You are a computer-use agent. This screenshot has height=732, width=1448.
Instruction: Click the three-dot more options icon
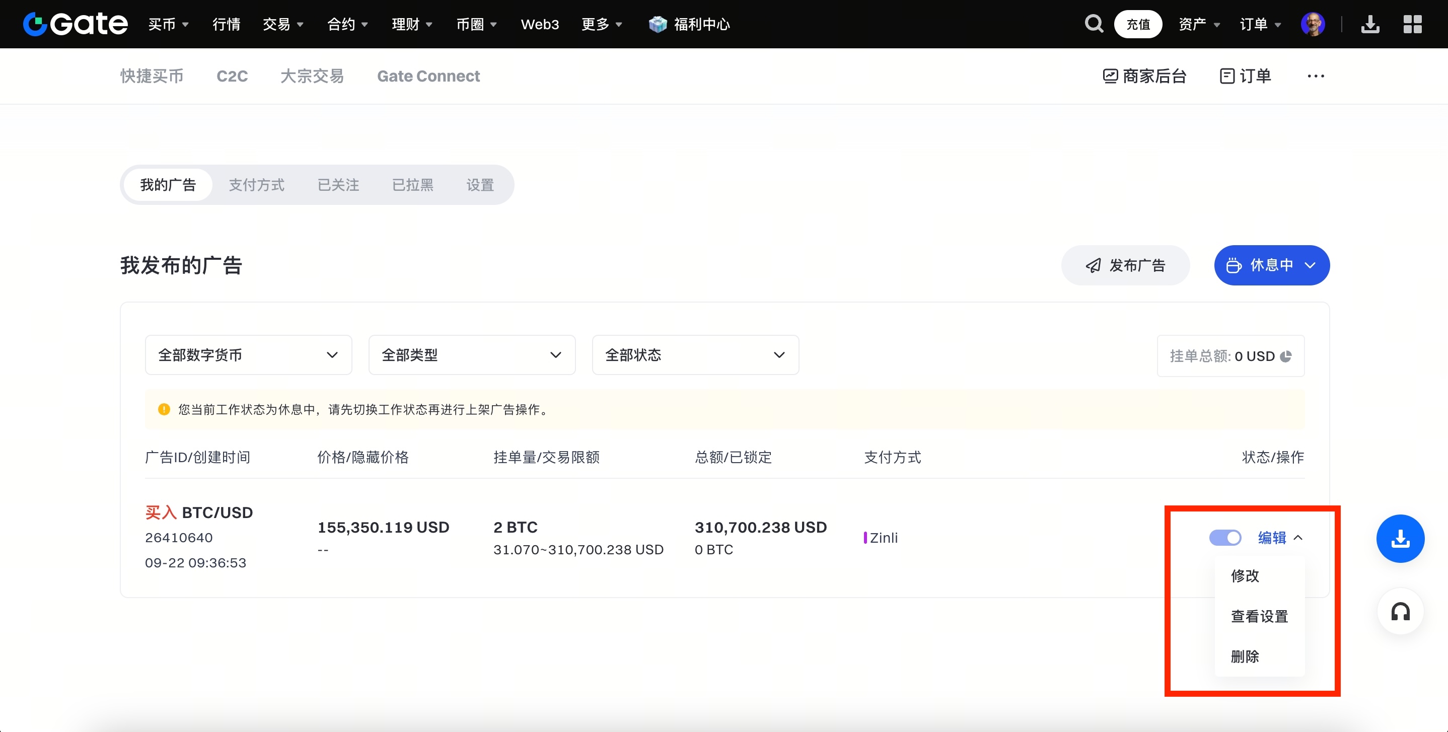(x=1316, y=76)
